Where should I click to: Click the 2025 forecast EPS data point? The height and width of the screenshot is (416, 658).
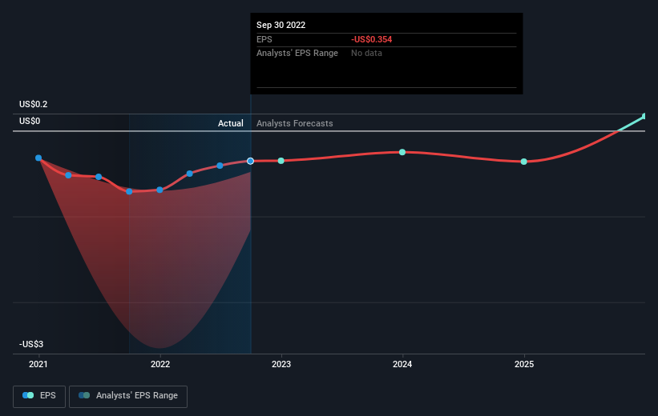pos(523,162)
